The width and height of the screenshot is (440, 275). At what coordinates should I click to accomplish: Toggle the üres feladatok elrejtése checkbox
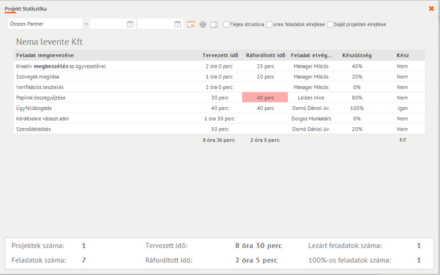pos(269,24)
